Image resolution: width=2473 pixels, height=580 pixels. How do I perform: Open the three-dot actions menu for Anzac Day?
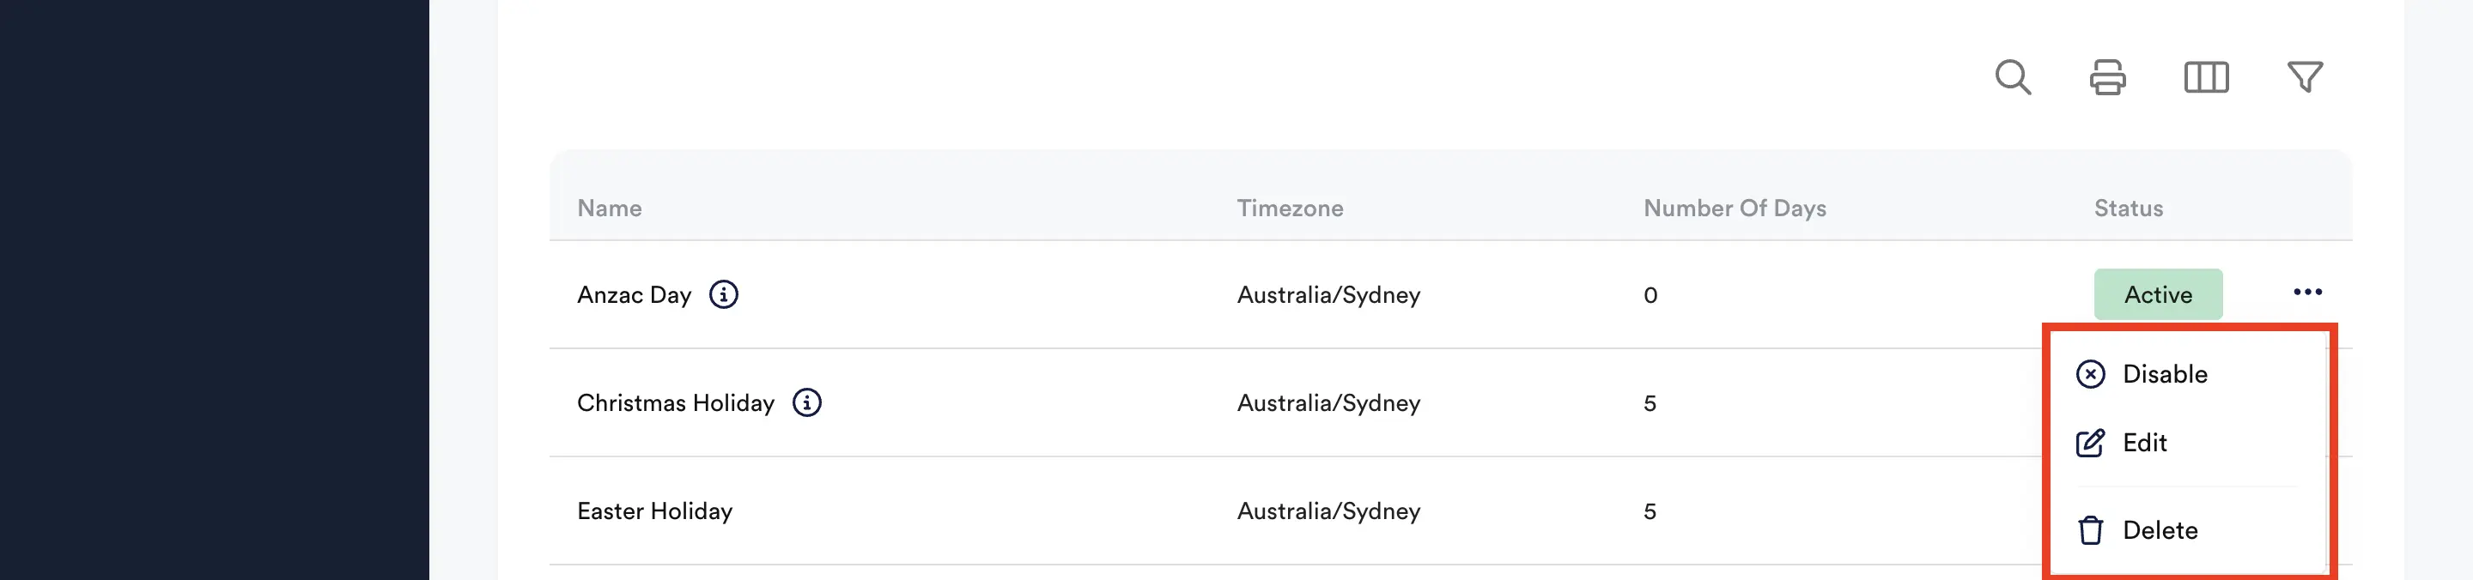pos(2309,293)
